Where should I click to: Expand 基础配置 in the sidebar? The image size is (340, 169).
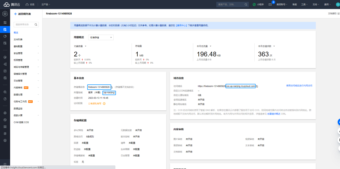pyautogui.click(x=26, y=46)
